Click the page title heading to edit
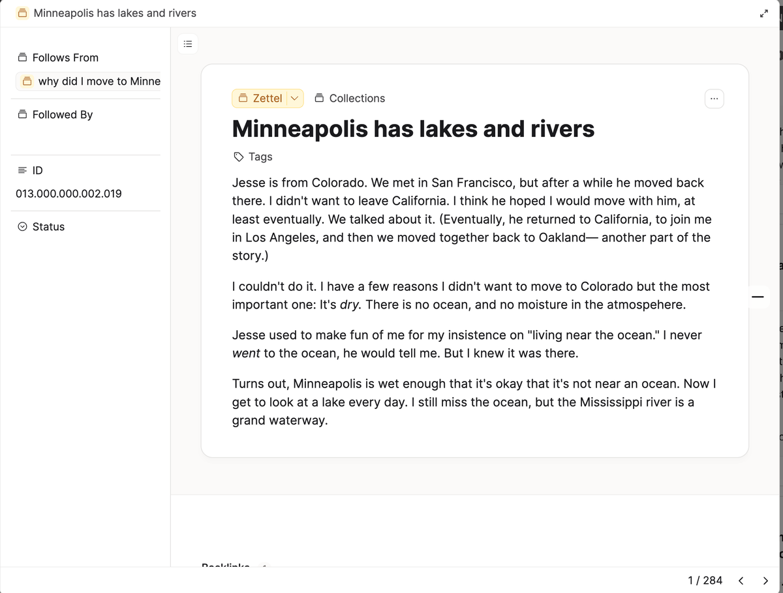The width and height of the screenshot is (783, 593). [x=413, y=129]
